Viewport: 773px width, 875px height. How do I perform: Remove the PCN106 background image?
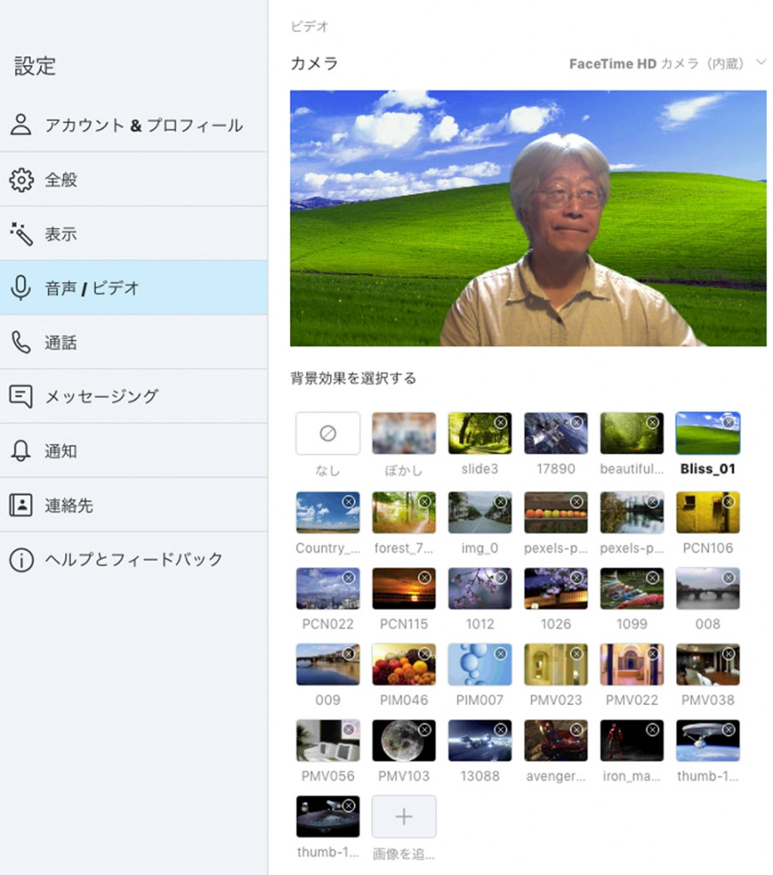(x=729, y=502)
